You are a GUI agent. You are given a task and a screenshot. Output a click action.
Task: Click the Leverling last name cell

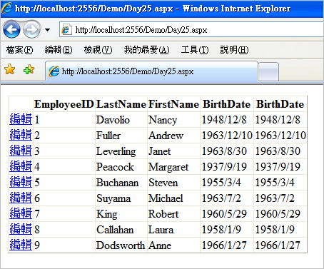pos(121,151)
